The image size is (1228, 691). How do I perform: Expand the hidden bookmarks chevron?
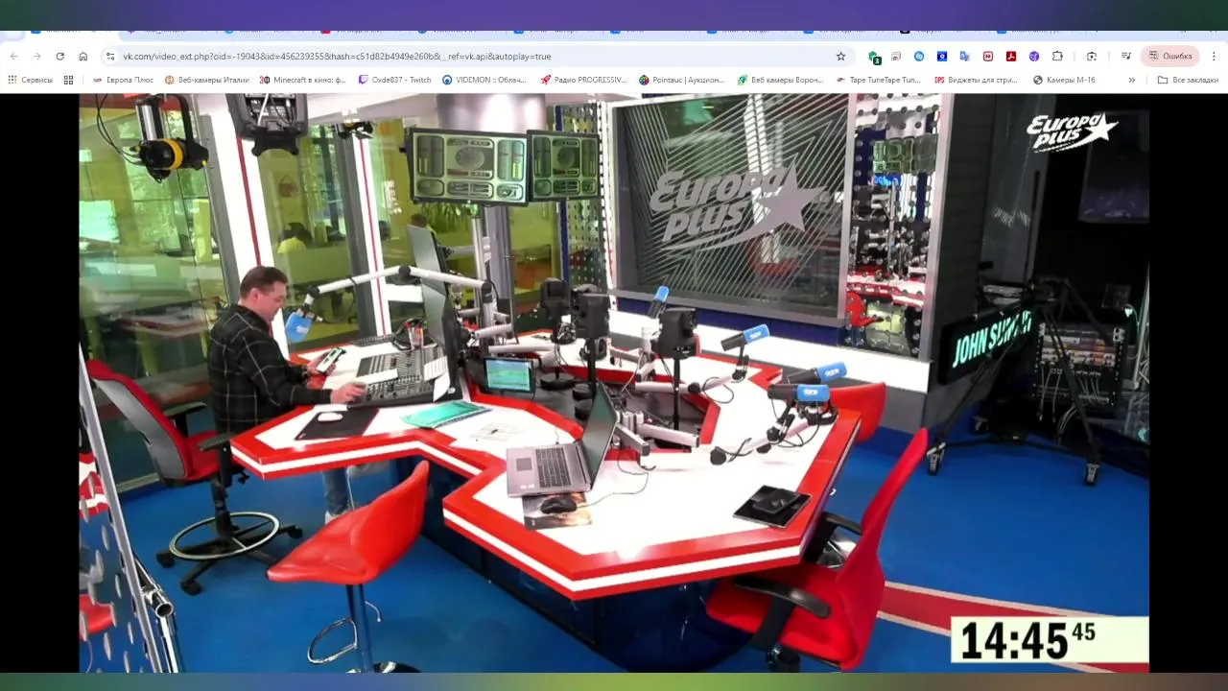click(1132, 80)
